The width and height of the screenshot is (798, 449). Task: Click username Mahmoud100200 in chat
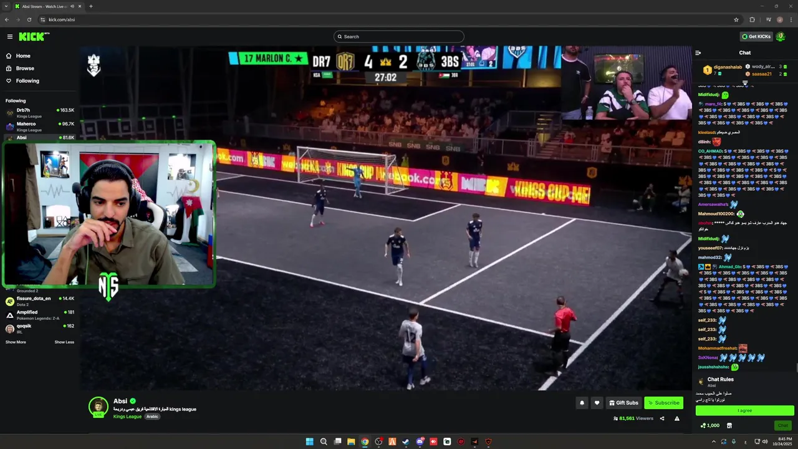point(716,214)
